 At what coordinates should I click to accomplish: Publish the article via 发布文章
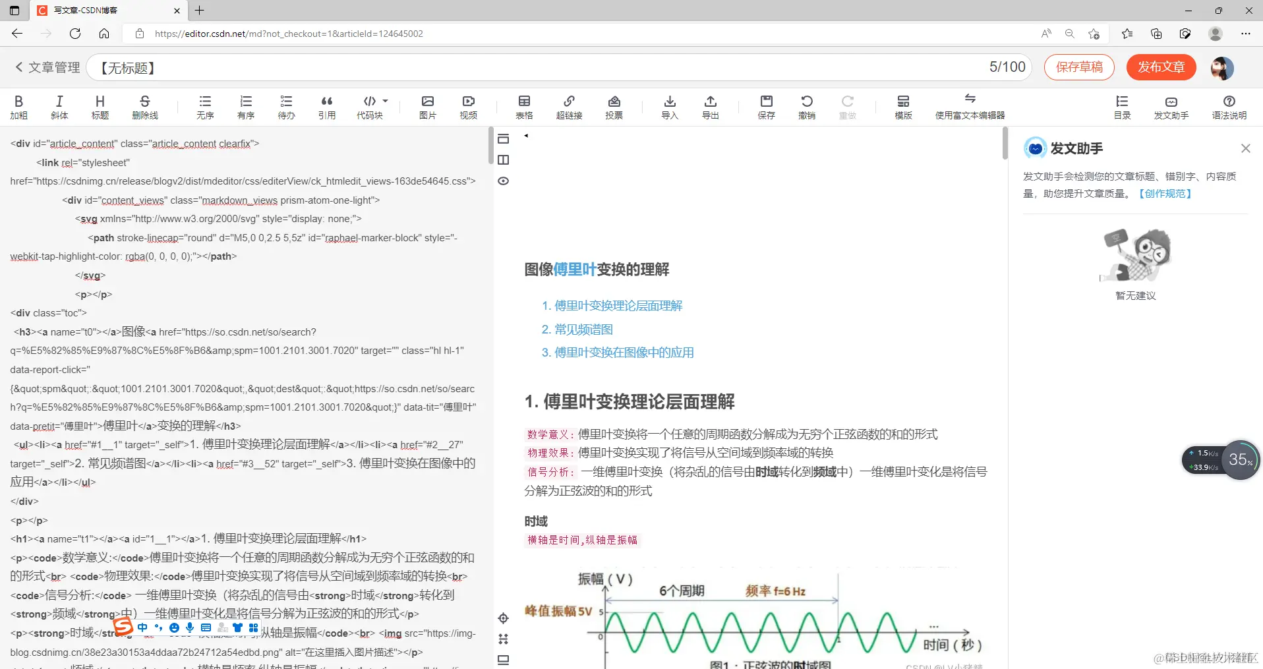(x=1161, y=67)
